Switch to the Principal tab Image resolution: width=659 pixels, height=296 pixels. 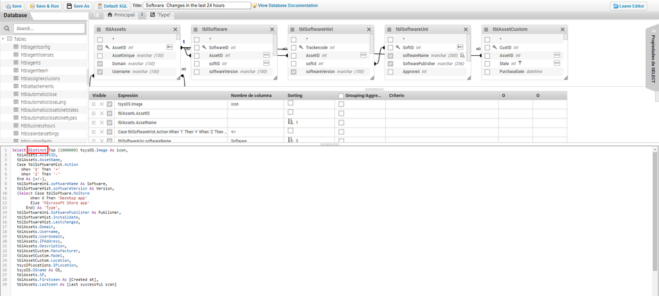[x=121, y=14]
